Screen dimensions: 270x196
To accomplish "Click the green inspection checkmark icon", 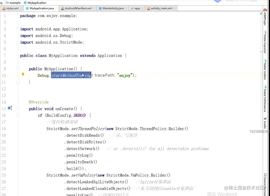I will point(261,13).
